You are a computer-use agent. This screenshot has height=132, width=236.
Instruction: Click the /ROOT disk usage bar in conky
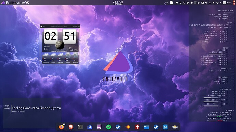[211, 102]
